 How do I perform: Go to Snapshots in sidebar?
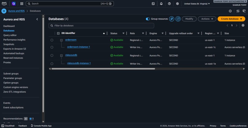9,44
